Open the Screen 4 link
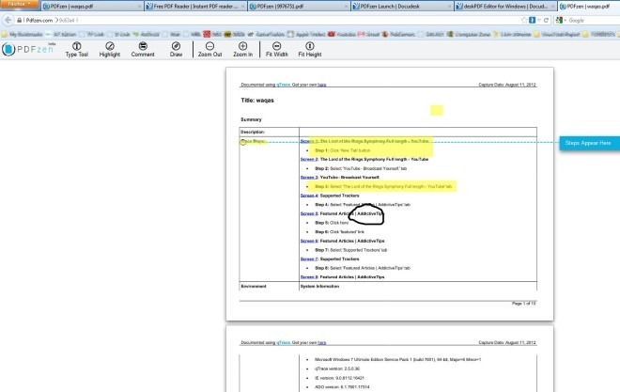 [x=309, y=196]
